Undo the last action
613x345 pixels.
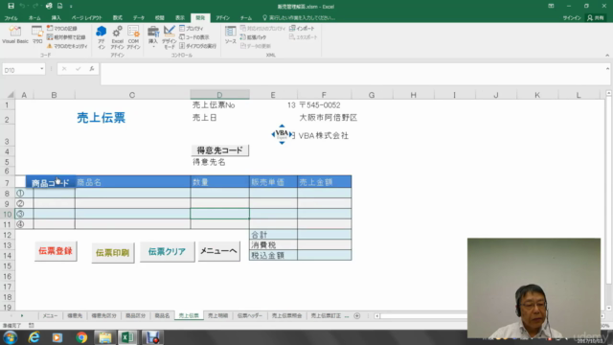(x=22, y=6)
